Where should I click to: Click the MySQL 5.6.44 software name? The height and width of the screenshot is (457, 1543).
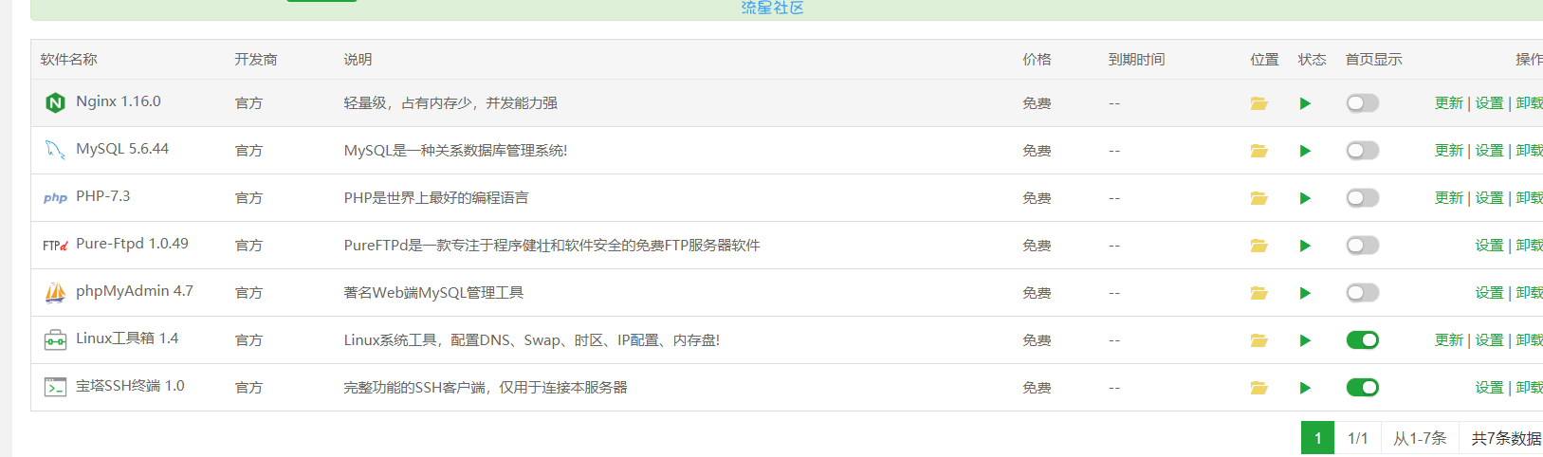[122, 149]
